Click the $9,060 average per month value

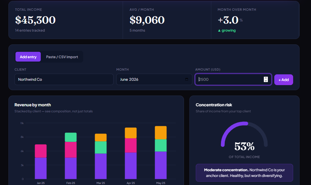tap(147, 20)
